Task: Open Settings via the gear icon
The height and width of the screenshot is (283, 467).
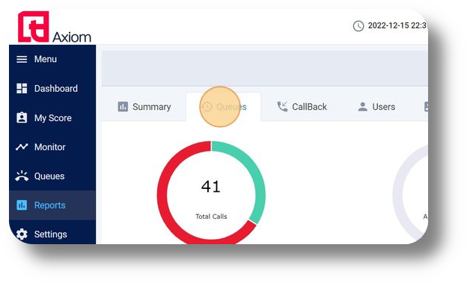Action: pyautogui.click(x=22, y=234)
